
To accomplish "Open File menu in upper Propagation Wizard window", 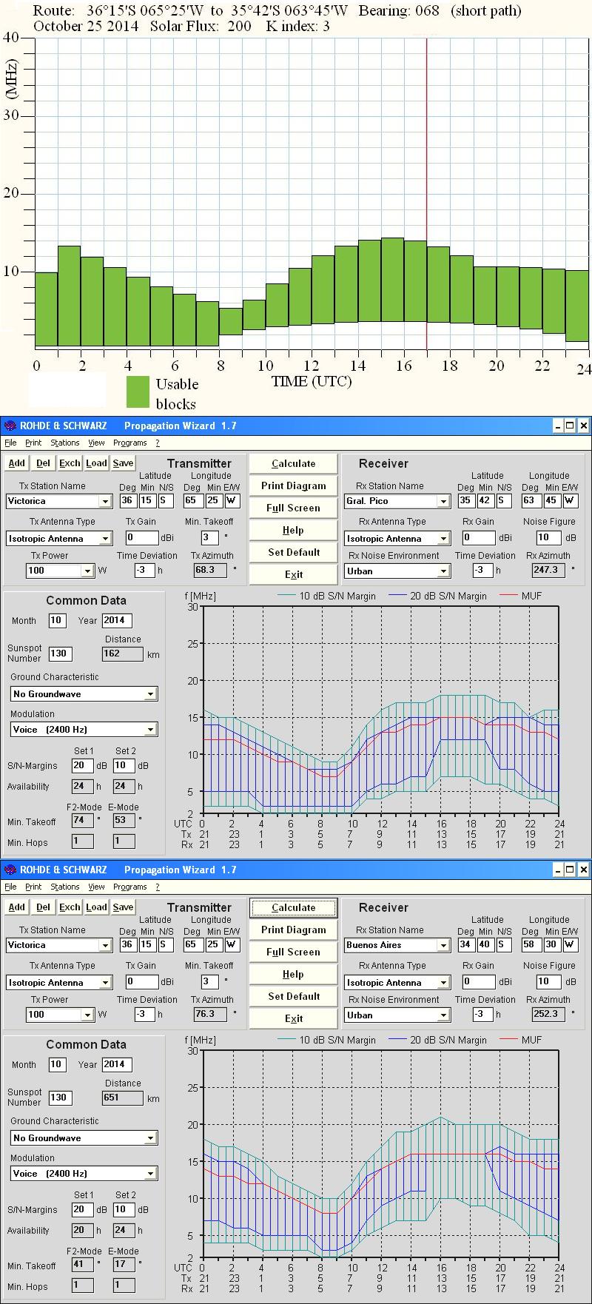I will click(x=10, y=443).
